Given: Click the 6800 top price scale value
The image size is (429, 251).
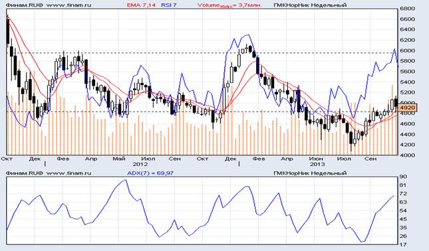Looking at the screenshot, I should [x=408, y=9].
